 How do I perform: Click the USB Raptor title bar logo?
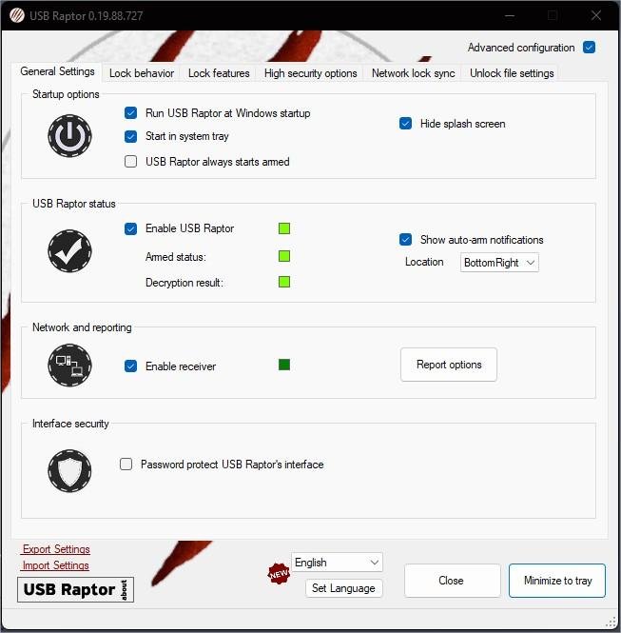coord(16,16)
